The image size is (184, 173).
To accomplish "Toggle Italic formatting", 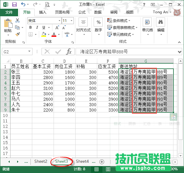I will 37,27.
